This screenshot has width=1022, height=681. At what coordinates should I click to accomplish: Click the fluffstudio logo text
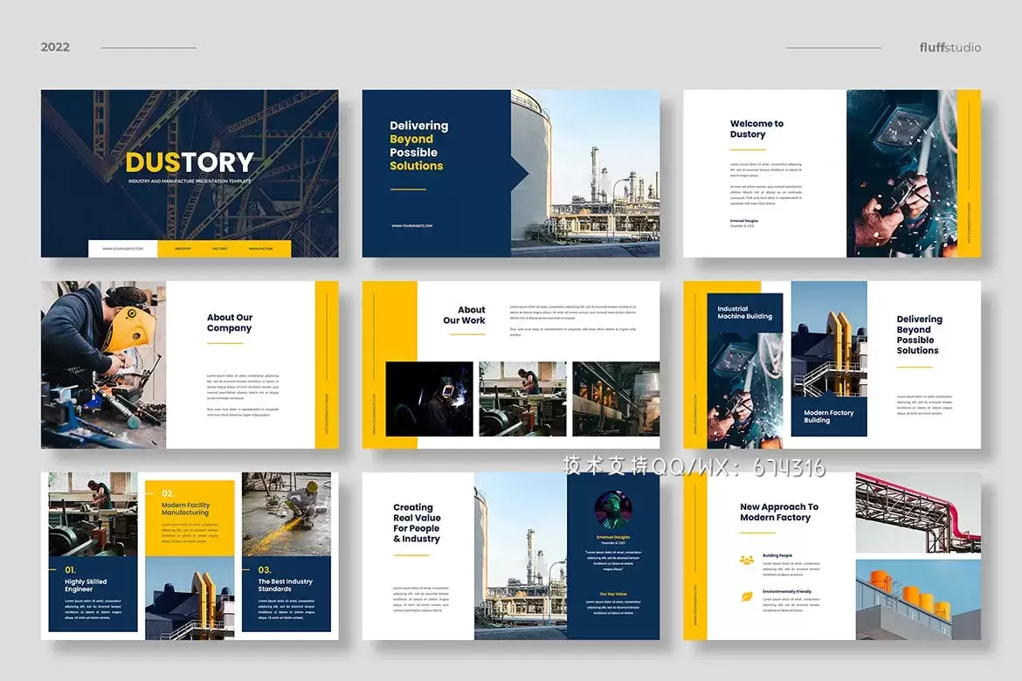tap(949, 47)
